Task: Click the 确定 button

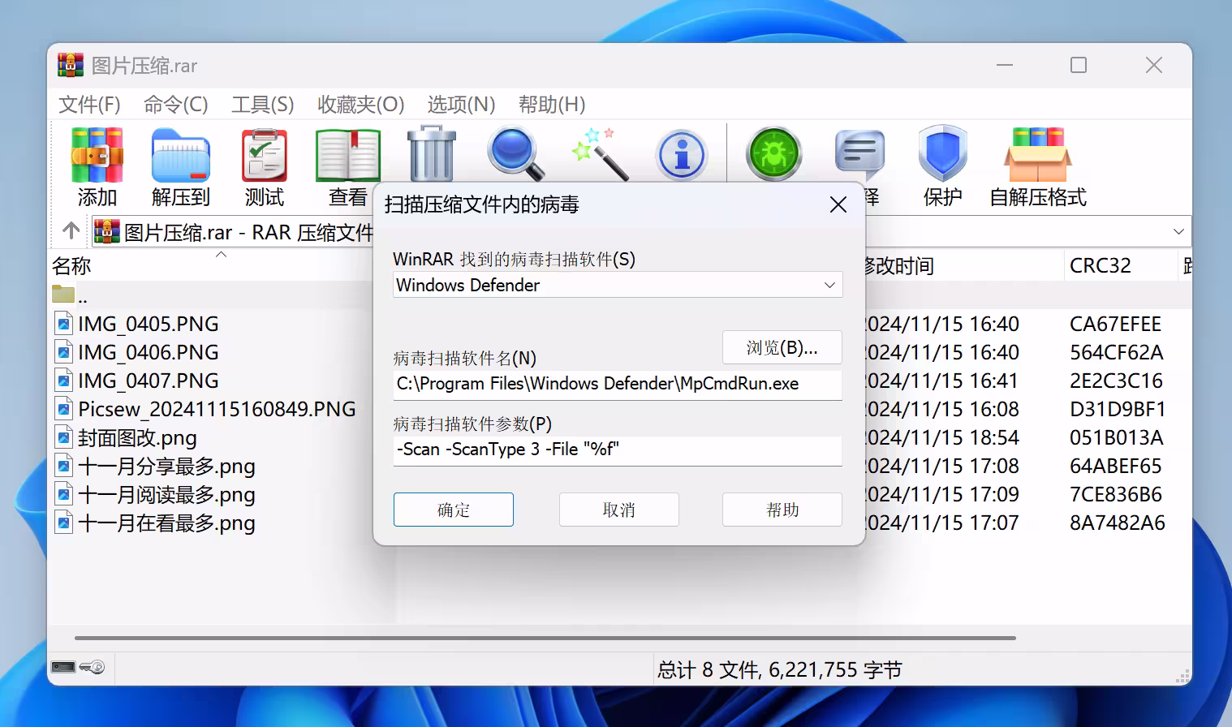Action: coord(454,510)
